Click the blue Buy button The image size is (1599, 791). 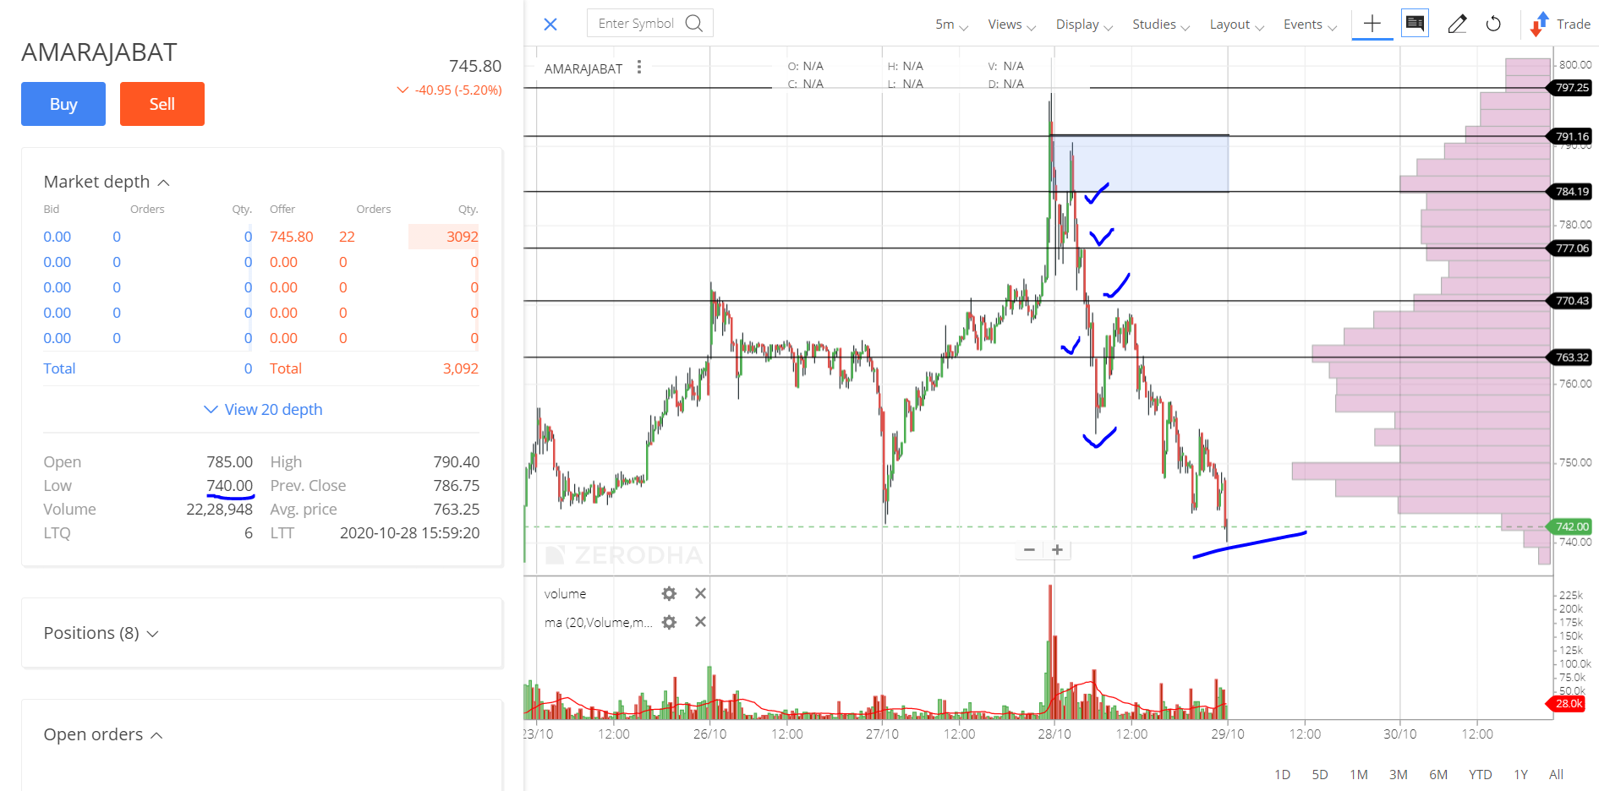[63, 104]
